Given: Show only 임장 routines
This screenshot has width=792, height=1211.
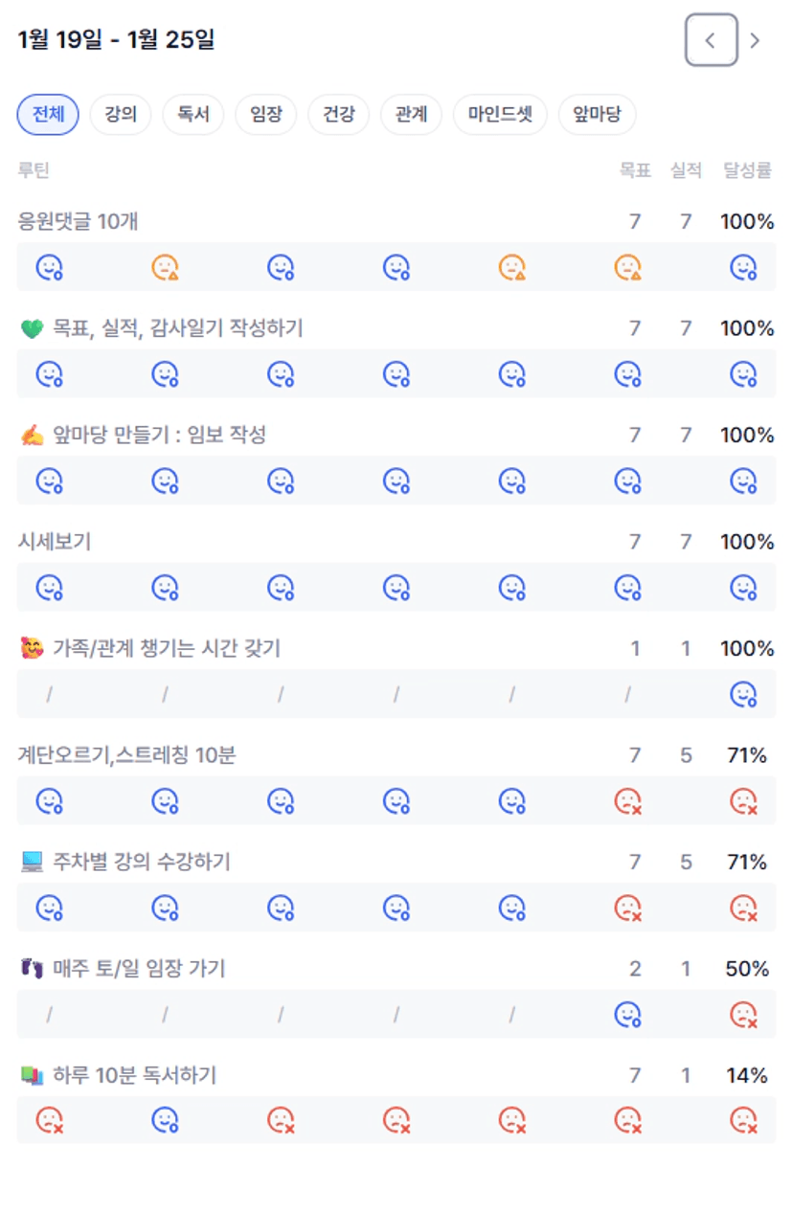Looking at the screenshot, I should click(x=266, y=116).
